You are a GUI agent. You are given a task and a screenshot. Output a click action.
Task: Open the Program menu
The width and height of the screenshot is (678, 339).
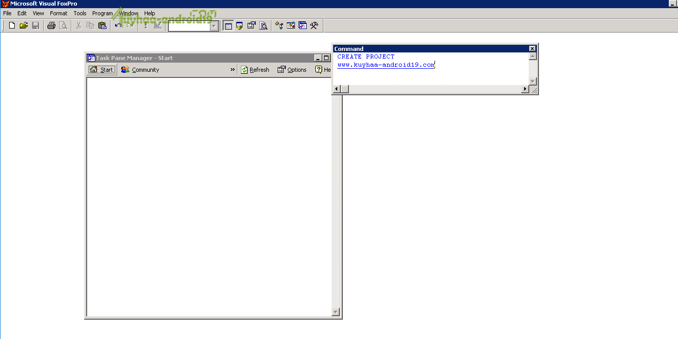coord(102,13)
